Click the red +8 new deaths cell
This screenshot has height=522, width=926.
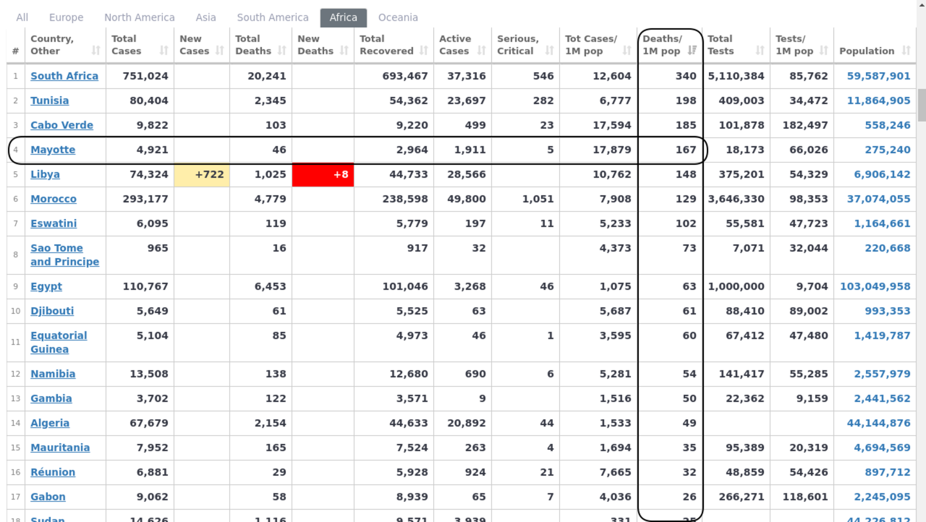[323, 175]
